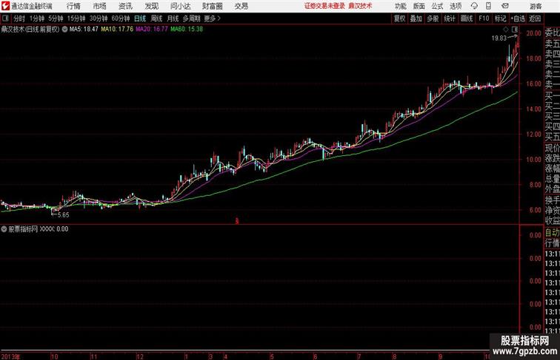560x360 pixels.
Task: Click the 返回 back button
Action: [x=535, y=18]
